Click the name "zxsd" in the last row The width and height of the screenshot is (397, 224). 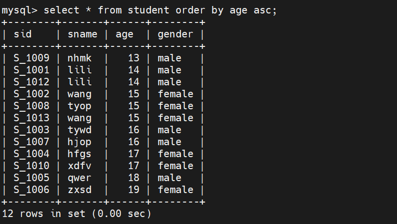(x=79, y=190)
